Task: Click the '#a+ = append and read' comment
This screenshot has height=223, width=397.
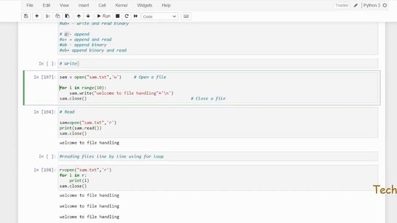Action: [86, 40]
